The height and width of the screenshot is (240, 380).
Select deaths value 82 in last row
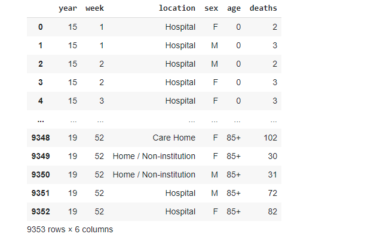272,211
